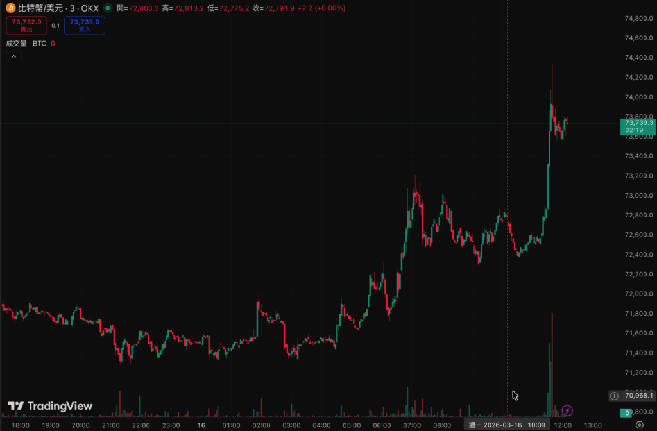Click the green market status dot

click(107, 8)
